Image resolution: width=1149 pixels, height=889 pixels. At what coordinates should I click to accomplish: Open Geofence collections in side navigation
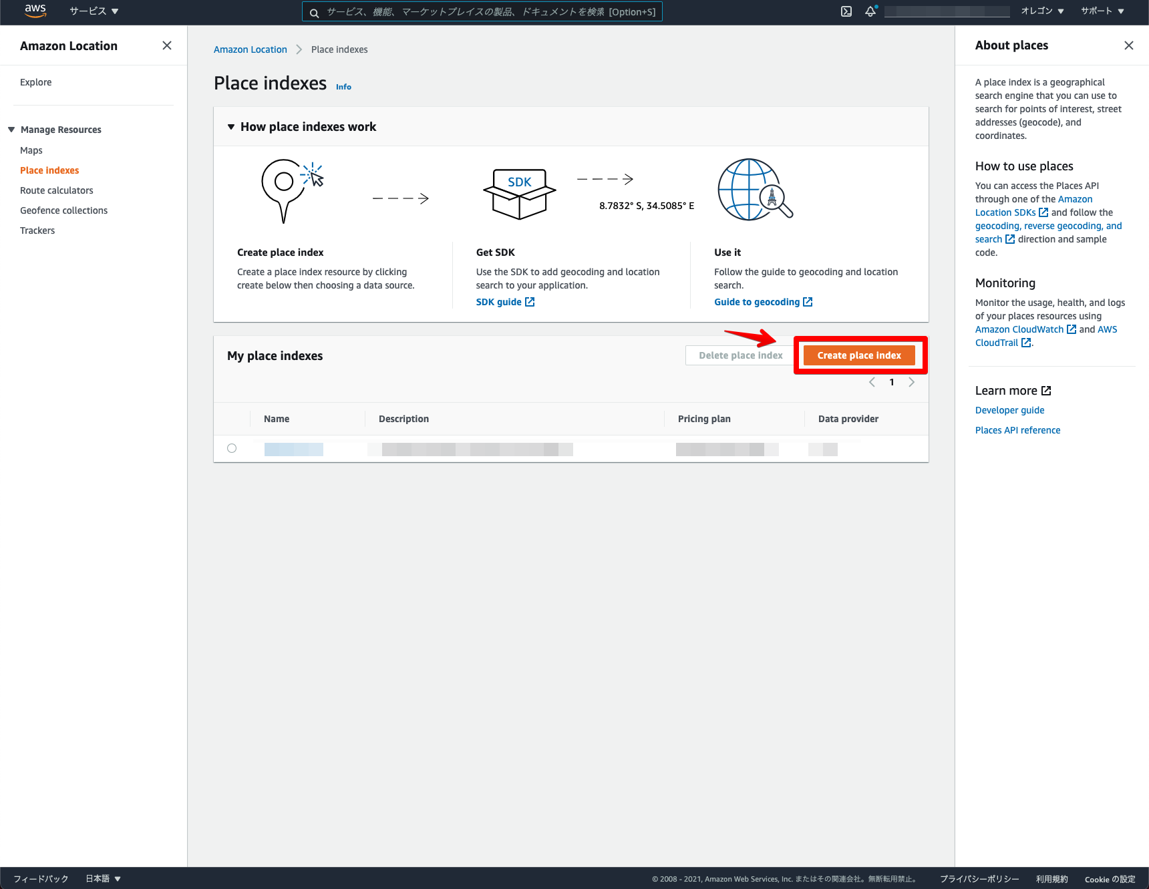tap(63, 210)
